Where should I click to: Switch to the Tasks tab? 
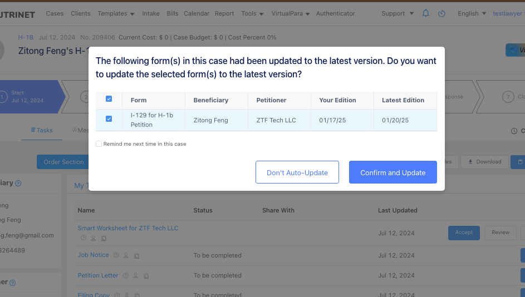pos(42,130)
